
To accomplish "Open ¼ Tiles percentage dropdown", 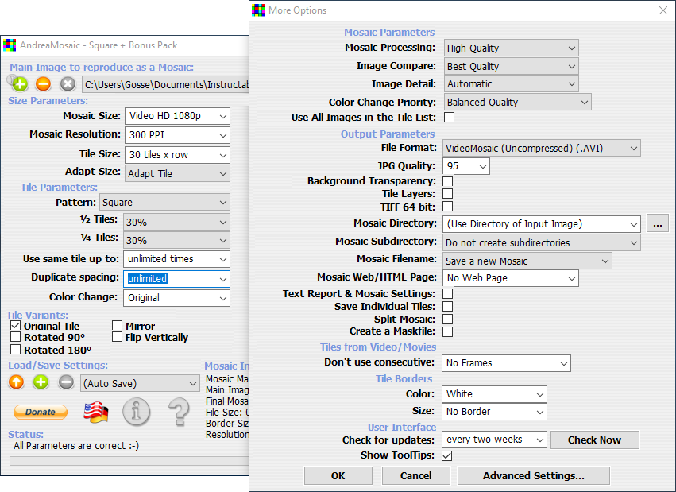I will coord(176,240).
